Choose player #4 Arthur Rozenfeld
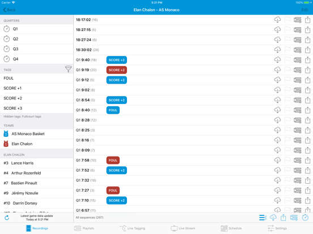Viewport: 313px width, 234px height. pos(37,173)
